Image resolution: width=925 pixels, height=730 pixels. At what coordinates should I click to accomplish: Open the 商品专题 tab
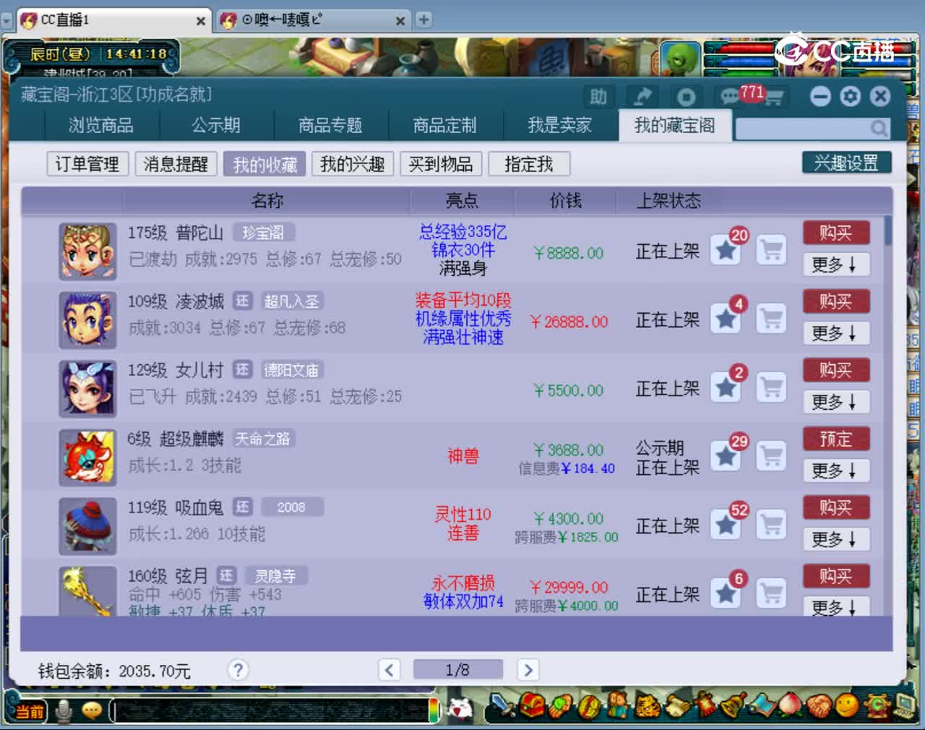click(x=330, y=126)
